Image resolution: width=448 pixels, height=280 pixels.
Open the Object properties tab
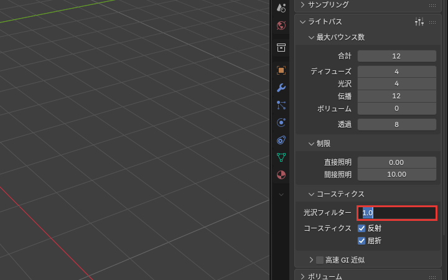coord(281,70)
